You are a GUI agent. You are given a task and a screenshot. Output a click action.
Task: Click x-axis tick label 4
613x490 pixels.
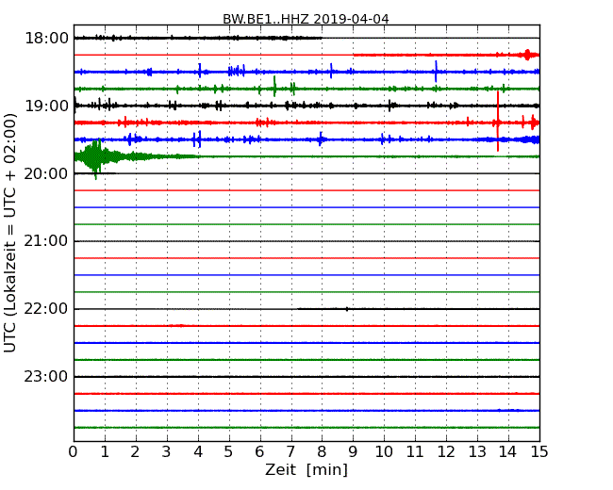[x=198, y=451]
